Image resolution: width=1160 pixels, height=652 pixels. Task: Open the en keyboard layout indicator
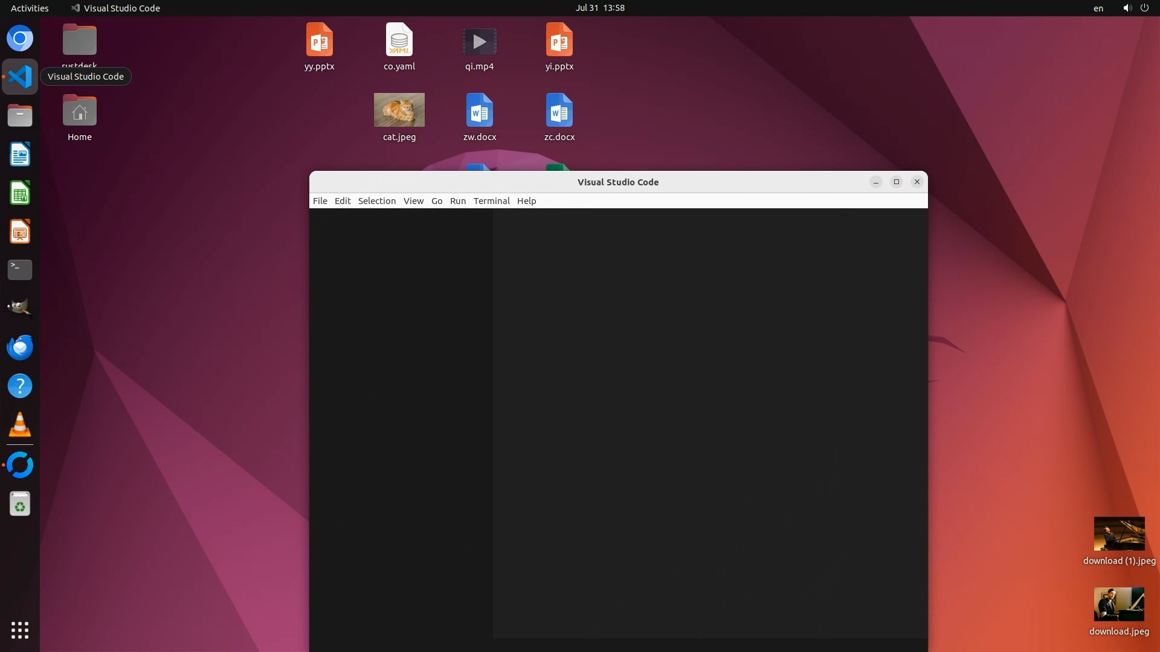pyautogui.click(x=1098, y=8)
